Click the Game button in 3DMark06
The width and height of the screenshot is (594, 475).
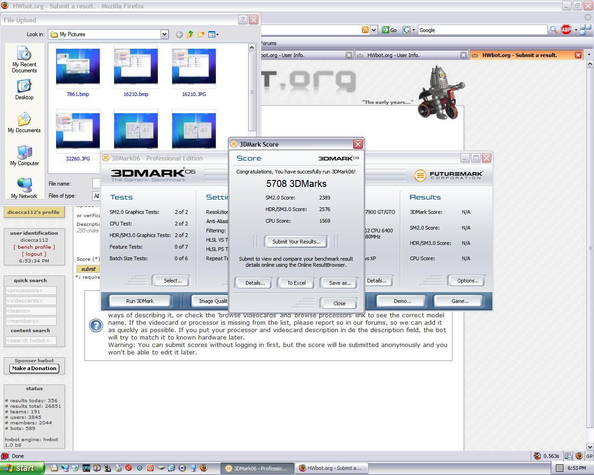click(460, 301)
